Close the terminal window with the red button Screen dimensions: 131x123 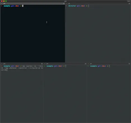2,1
